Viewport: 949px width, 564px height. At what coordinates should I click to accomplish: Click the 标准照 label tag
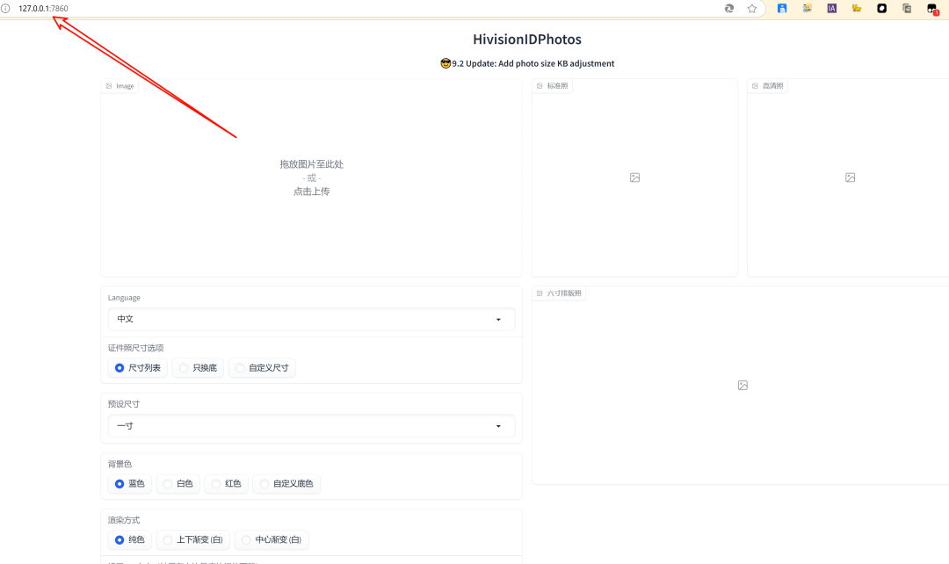point(553,86)
